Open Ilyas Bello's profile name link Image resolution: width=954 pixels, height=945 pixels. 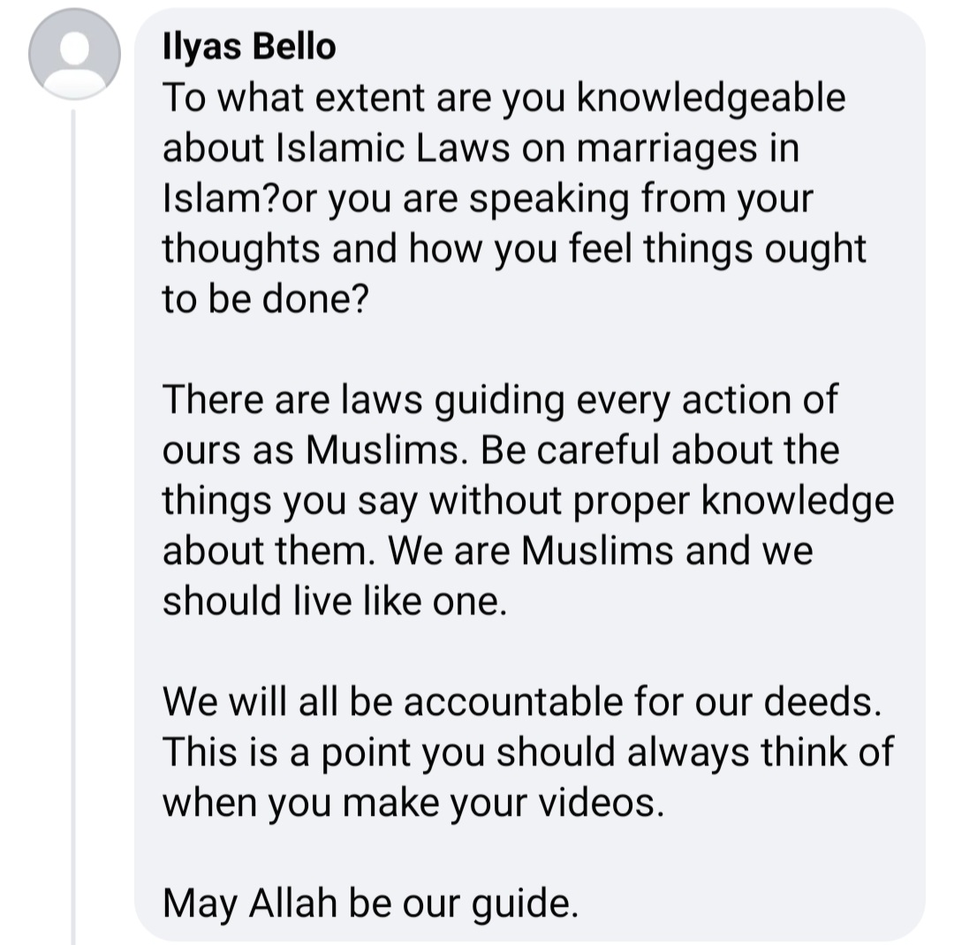[249, 47]
